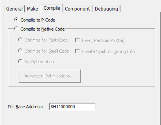This screenshot has height=125, width=161.
Task: Click the 'Create Symbolic Debug Info' label text
Action: (108, 51)
